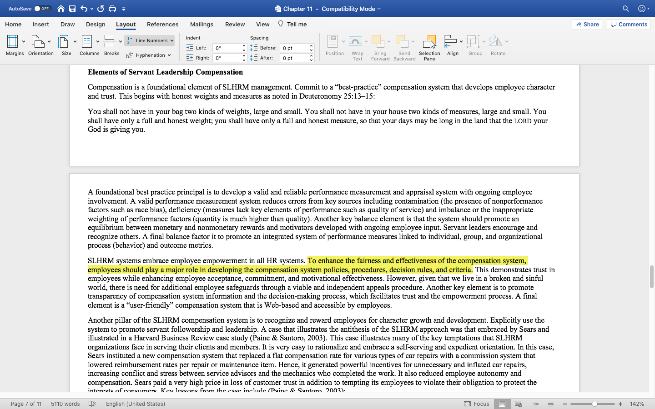655x409 pixels.
Task: Open the Selection Pane
Action: point(429,48)
